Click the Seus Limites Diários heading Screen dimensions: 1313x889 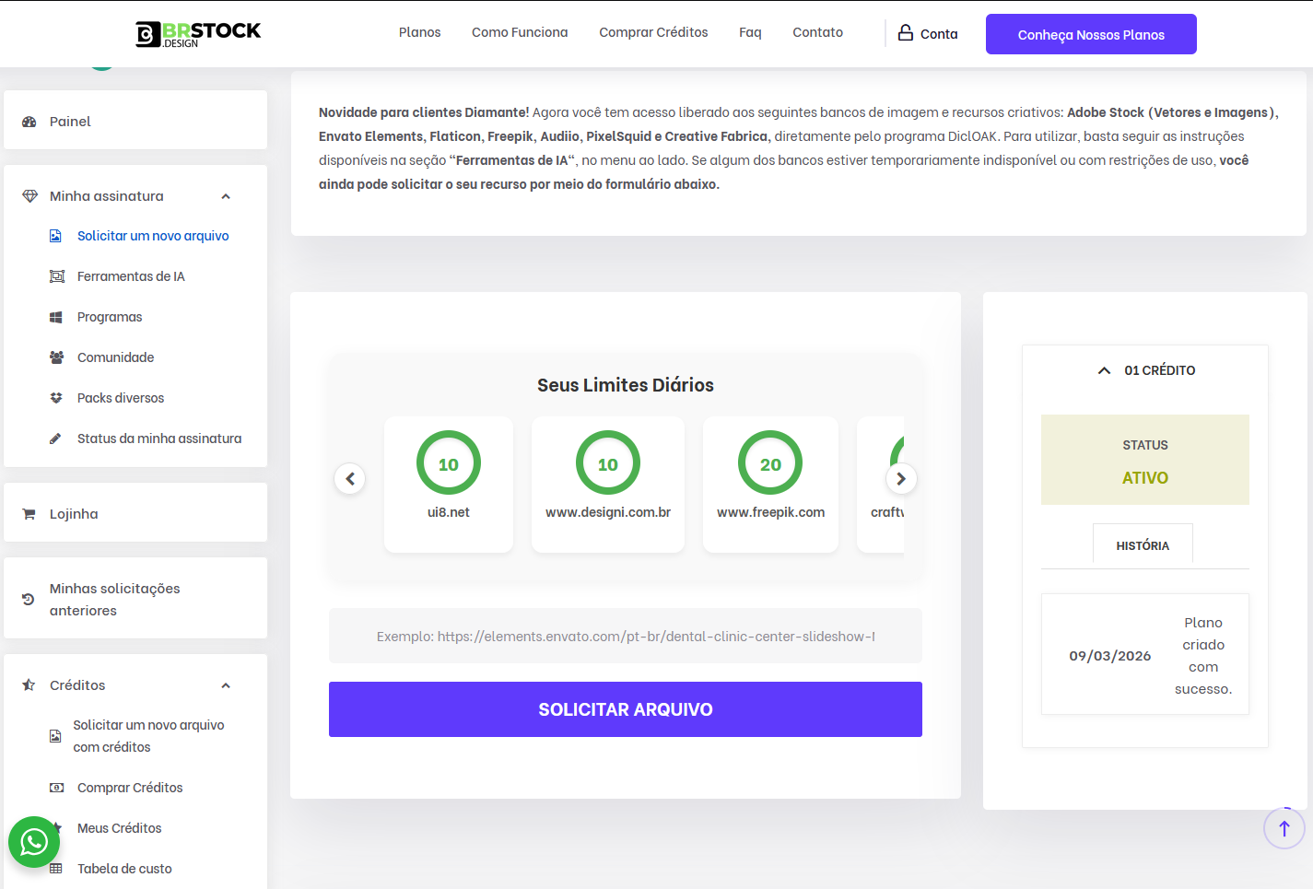626,385
